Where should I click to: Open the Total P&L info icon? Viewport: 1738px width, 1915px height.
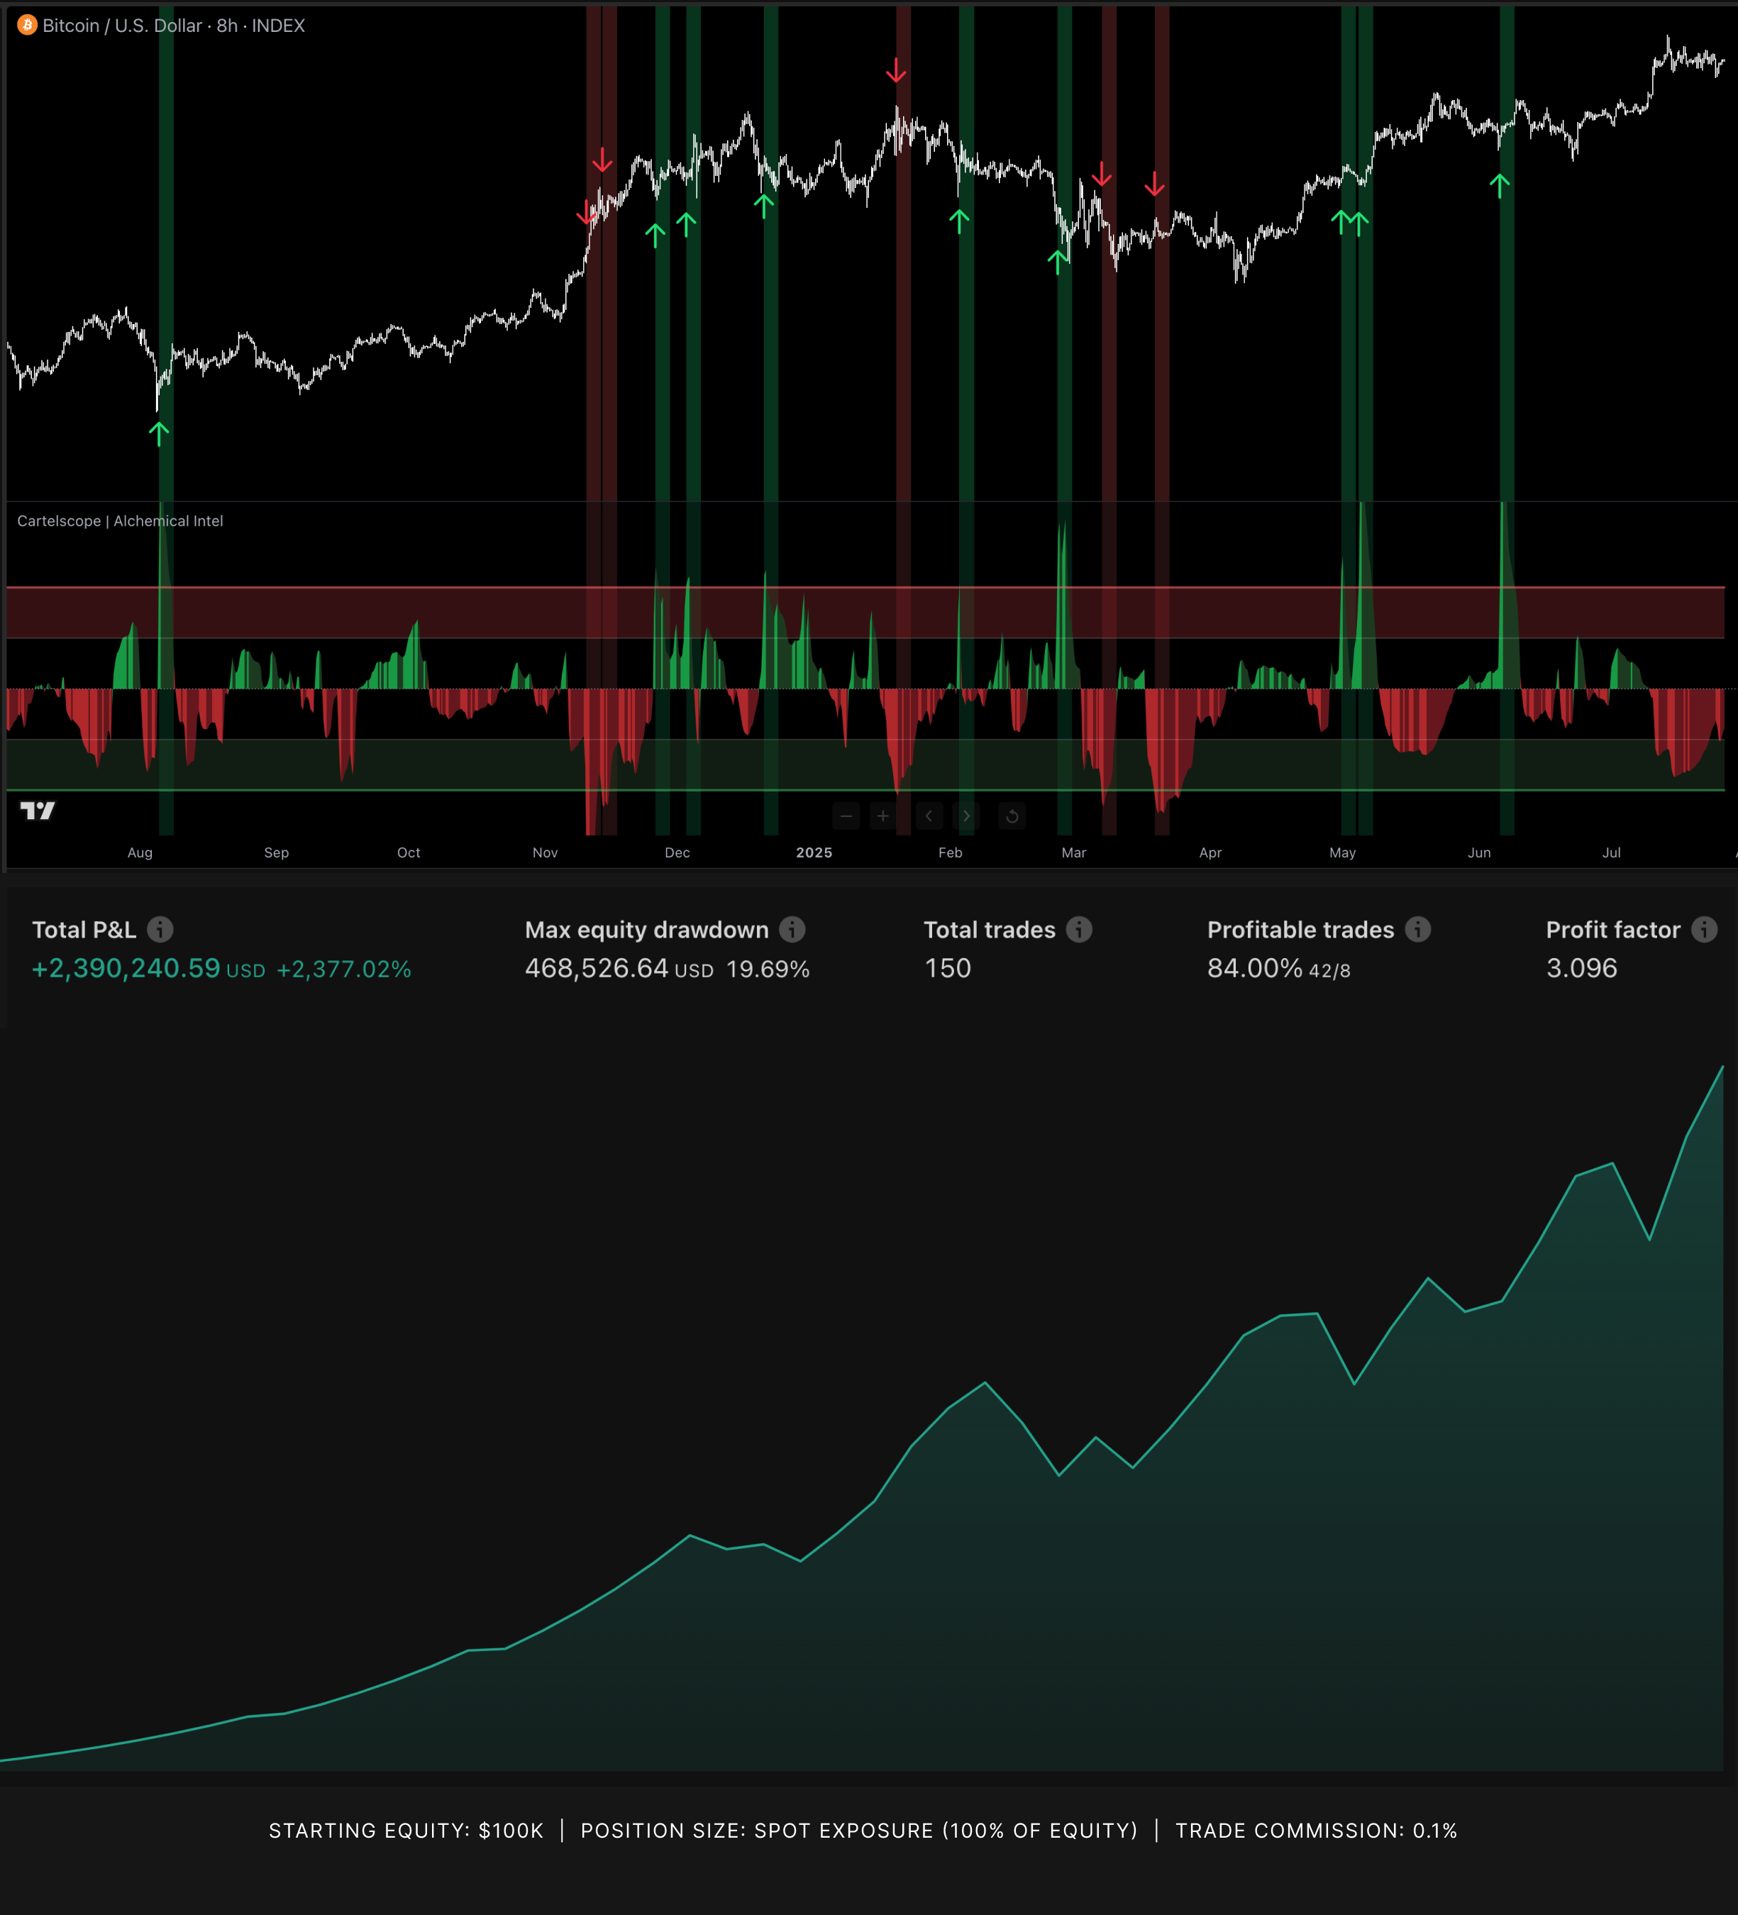(160, 929)
